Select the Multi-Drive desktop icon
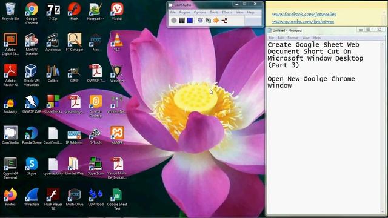This screenshot has height=218, width=388. click(74, 197)
